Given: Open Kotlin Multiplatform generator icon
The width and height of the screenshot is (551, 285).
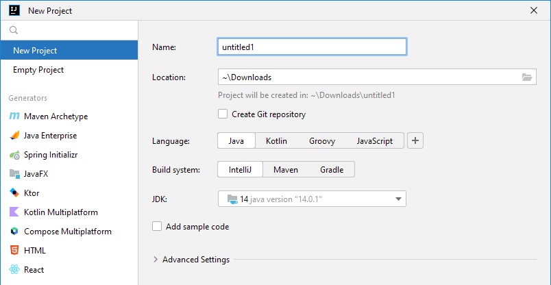Looking at the screenshot, I should tap(14, 212).
